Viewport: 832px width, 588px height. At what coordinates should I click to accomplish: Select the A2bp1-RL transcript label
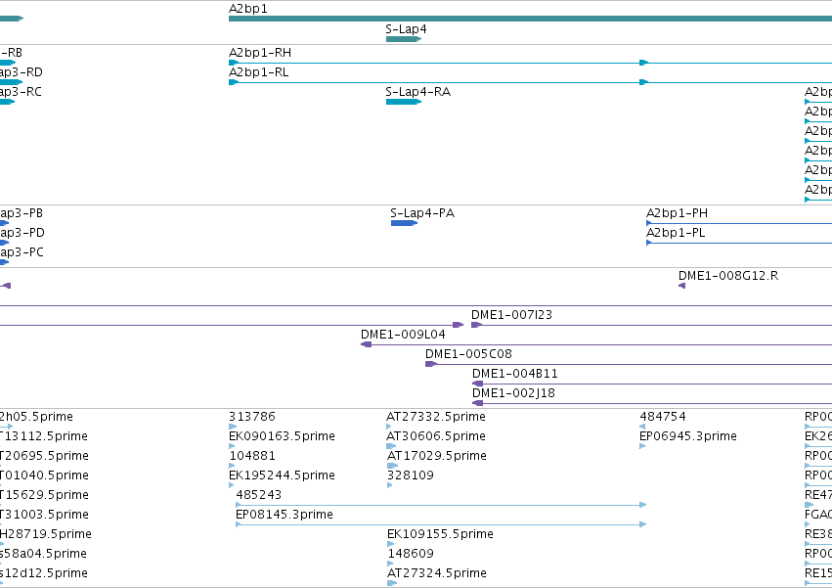point(258,72)
